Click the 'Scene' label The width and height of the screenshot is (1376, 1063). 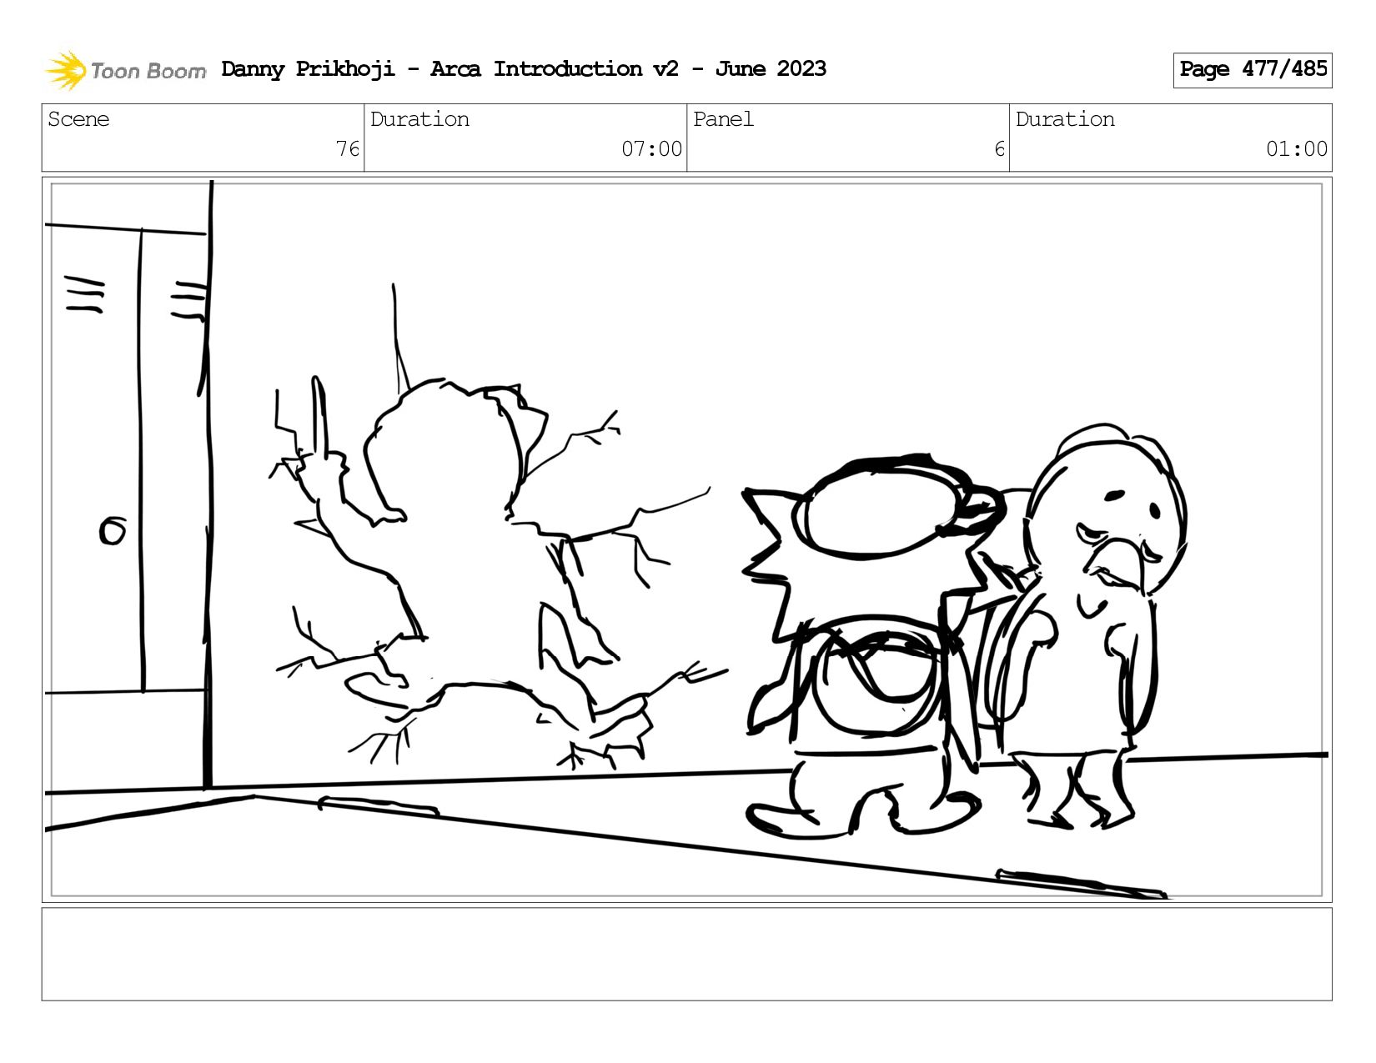[78, 119]
